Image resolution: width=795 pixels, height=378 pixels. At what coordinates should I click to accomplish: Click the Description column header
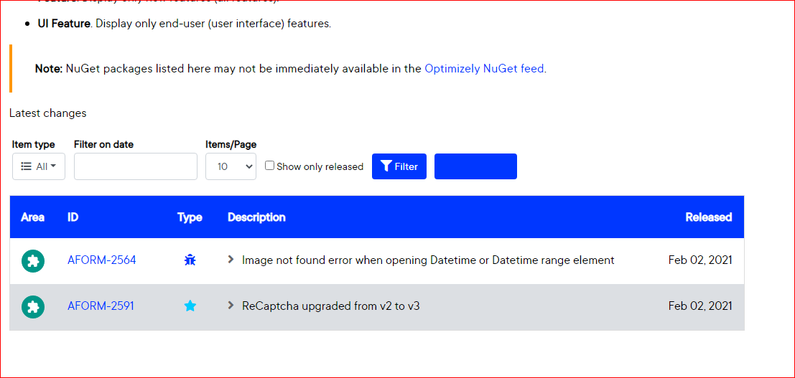click(256, 217)
